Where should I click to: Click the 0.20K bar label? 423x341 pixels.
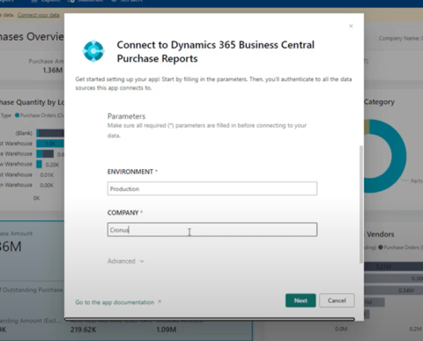(x=52, y=165)
